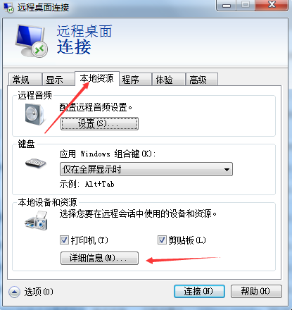Click the dropdown arrow for 仅在全屏显示时
This screenshot has height=310, width=292.
[227, 169]
